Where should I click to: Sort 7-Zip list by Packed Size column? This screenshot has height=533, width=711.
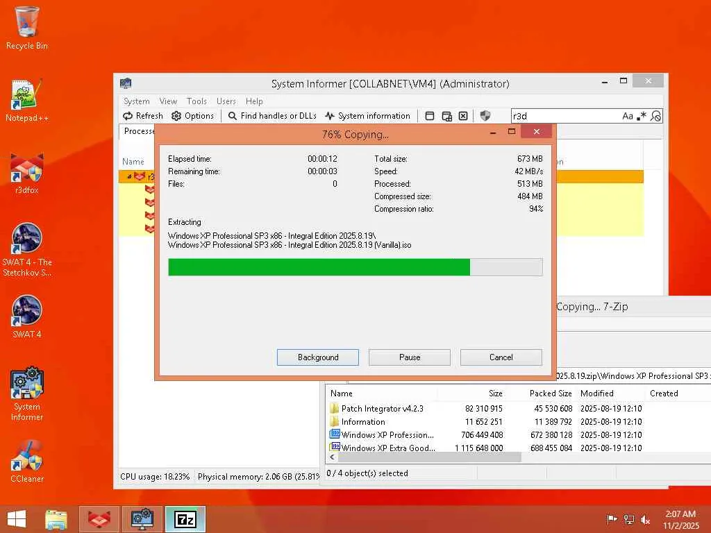click(x=551, y=394)
